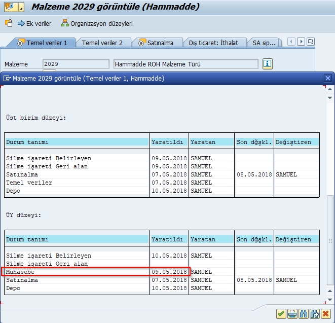Image resolution: width=335 pixels, height=323 pixels.
Task: Click the printer icon in dialog footer
Action: [x=292, y=314]
